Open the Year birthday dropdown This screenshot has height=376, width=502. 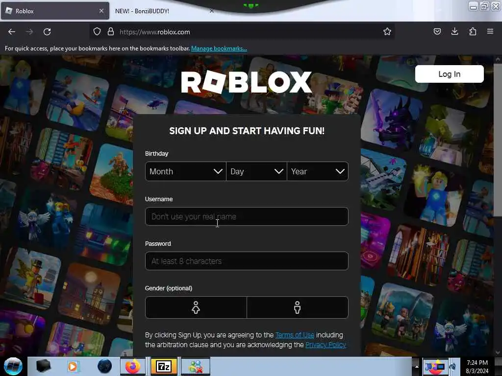(318, 171)
